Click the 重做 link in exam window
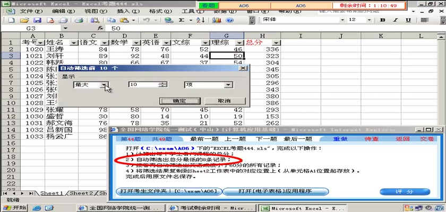 click(x=340, y=139)
